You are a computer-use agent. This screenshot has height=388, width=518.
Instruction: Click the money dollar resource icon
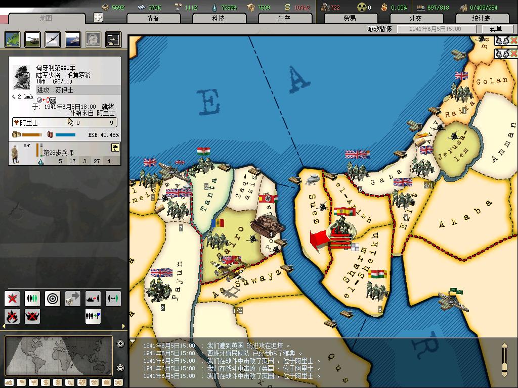287,7
